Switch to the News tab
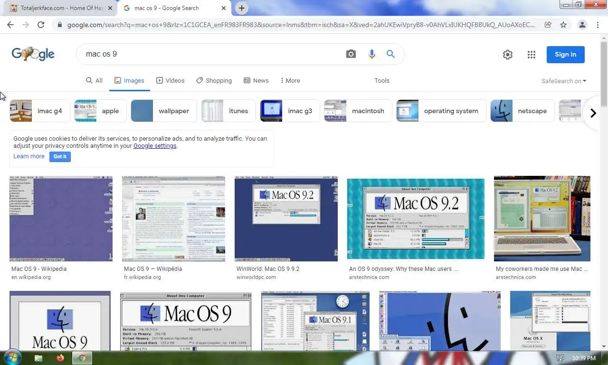 256,80
